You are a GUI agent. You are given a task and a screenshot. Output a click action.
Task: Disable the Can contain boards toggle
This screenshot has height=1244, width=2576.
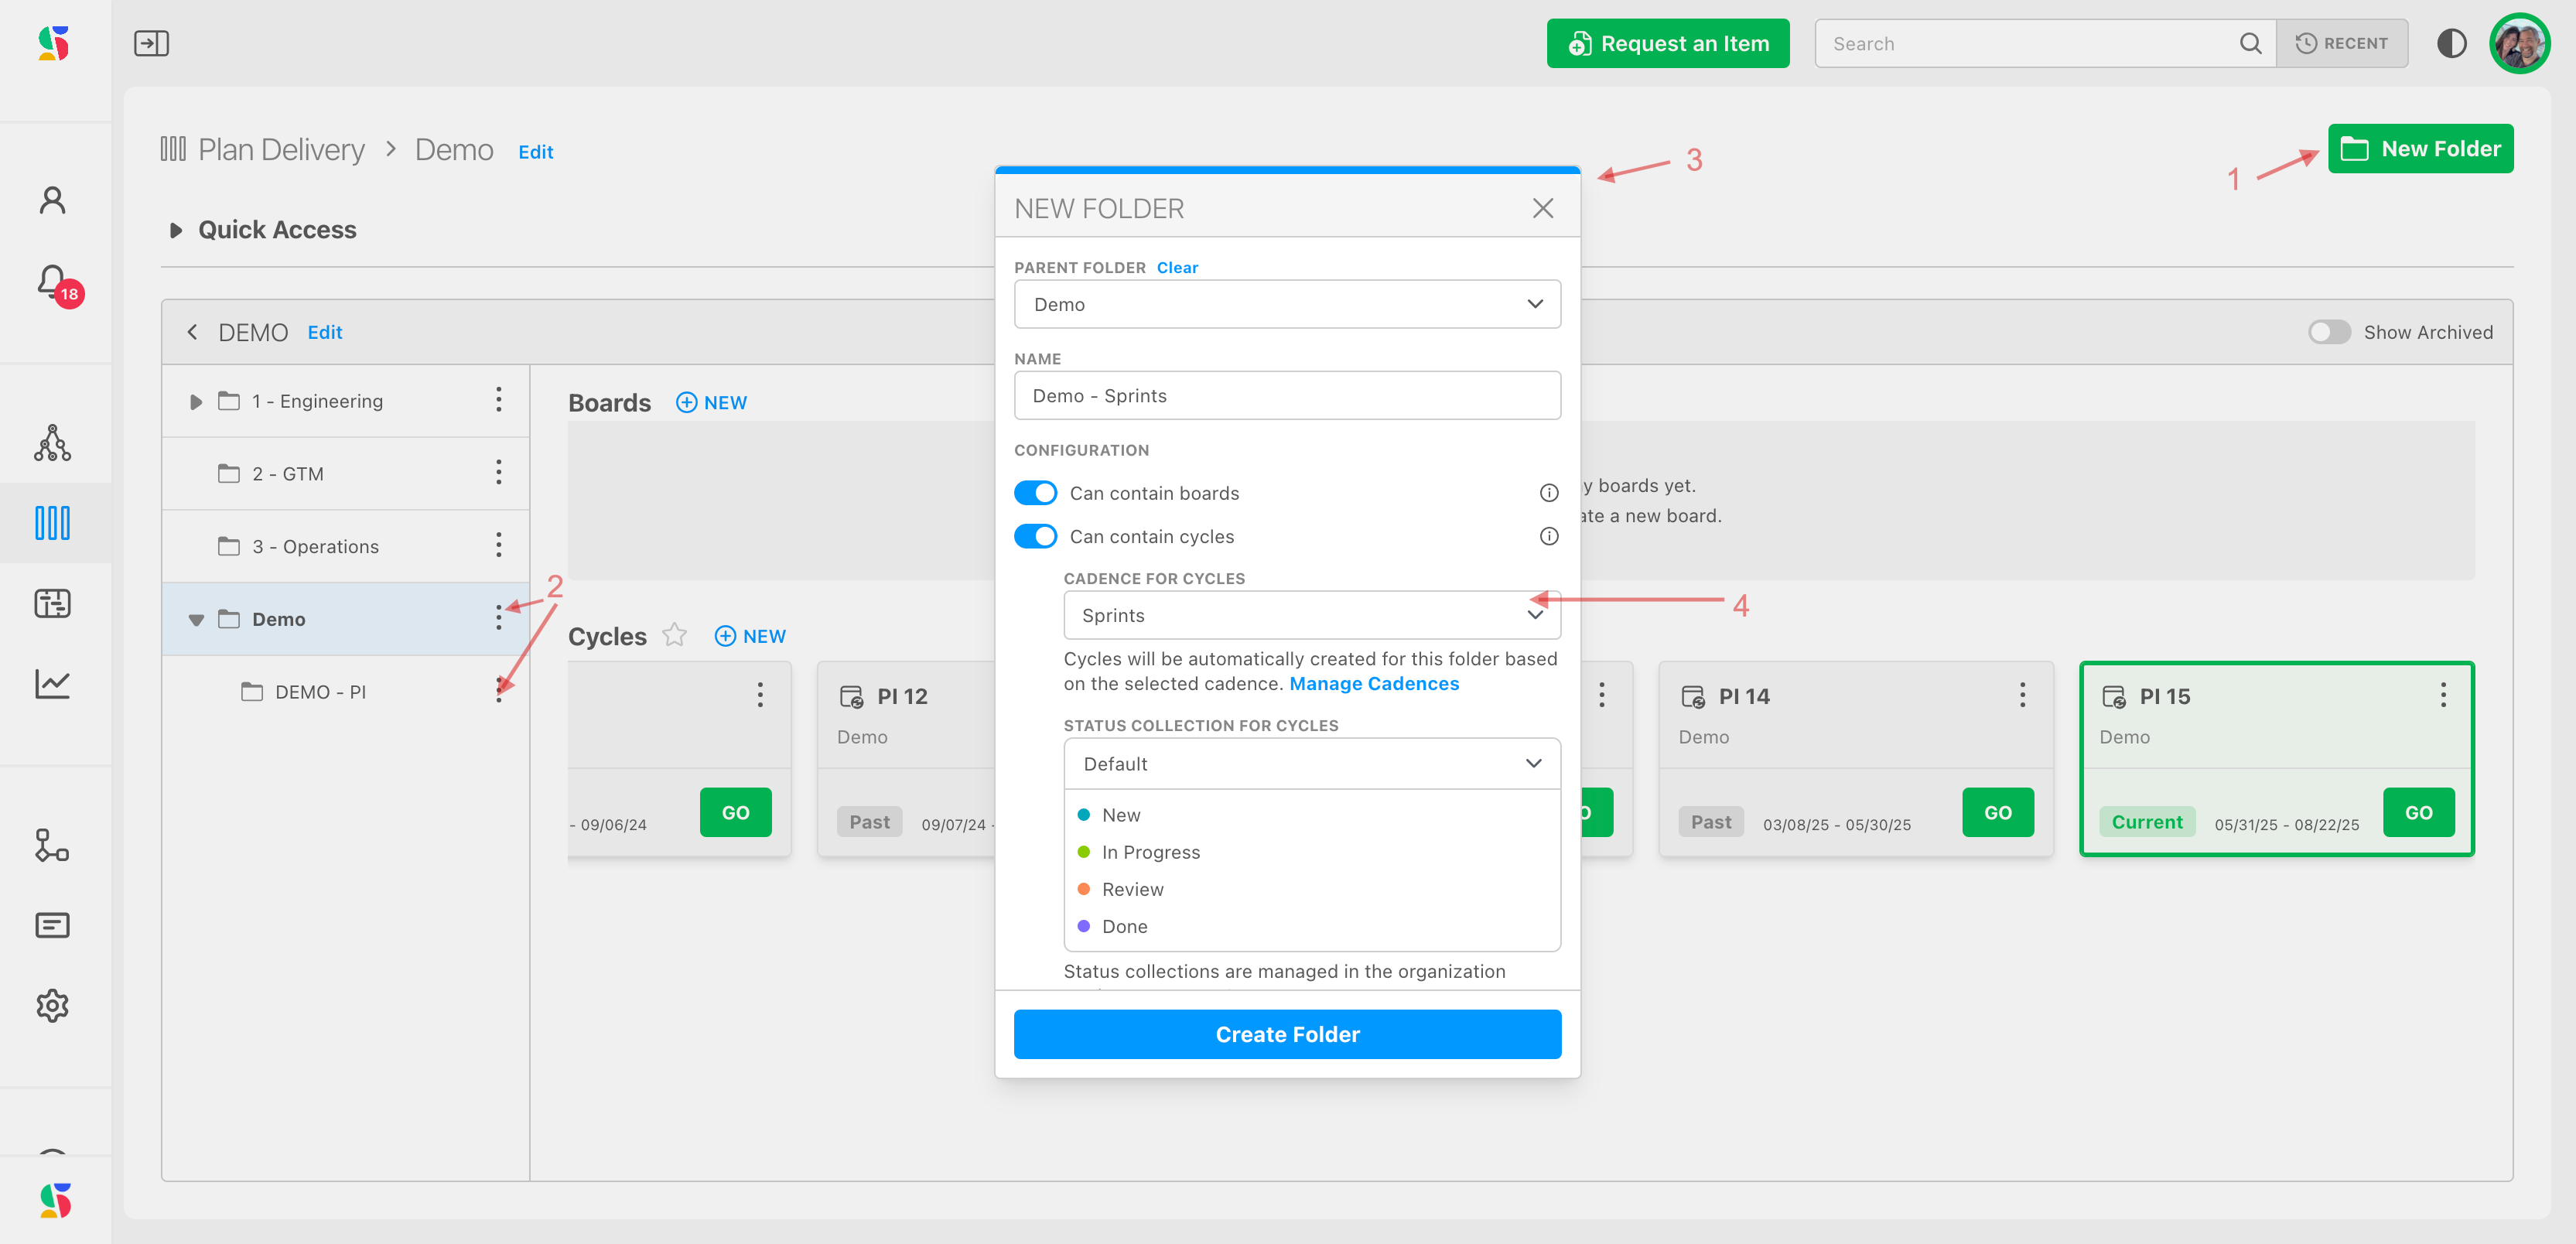1035,493
